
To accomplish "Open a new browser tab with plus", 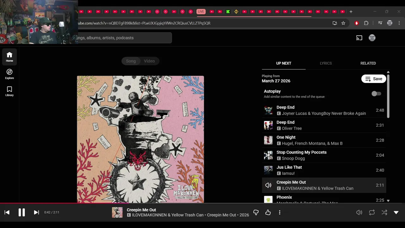I will [x=351, y=12].
